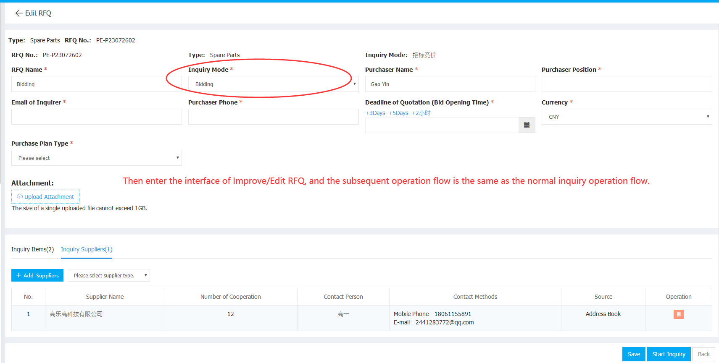Click the Upload Attachment button
This screenshot has width=719, height=363.
click(x=45, y=197)
